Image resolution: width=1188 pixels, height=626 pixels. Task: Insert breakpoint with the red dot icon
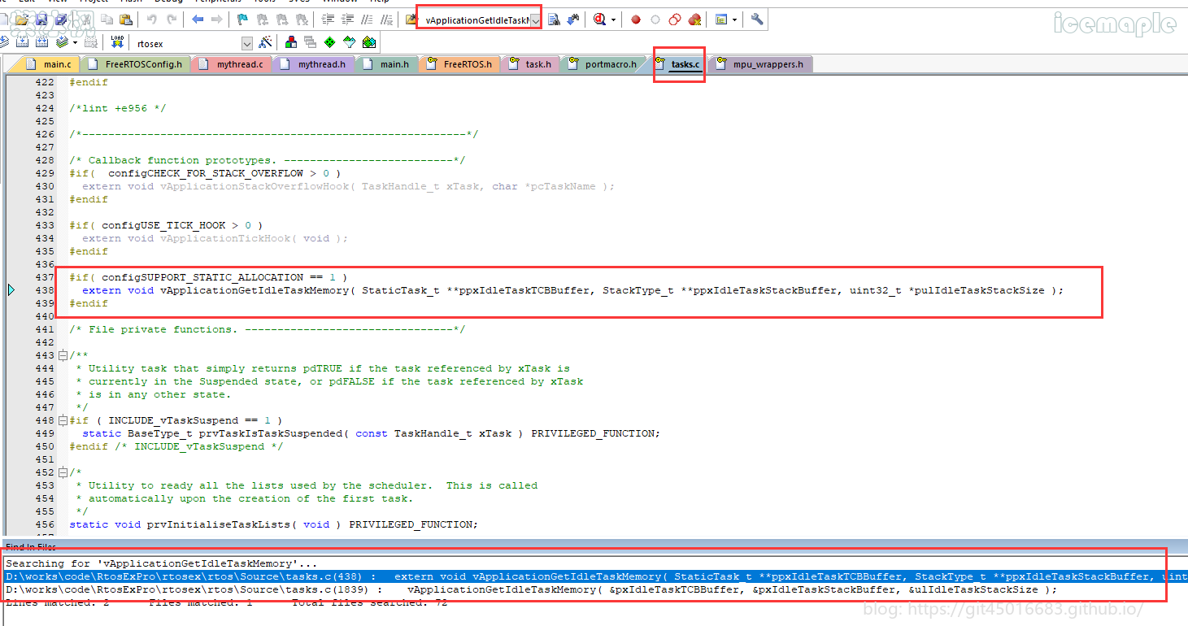(x=636, y=20)
